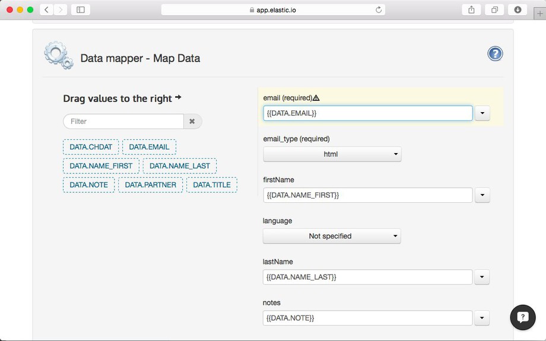
Task: Select the DATA.TITLE value tag
Action: pos(212,185)
